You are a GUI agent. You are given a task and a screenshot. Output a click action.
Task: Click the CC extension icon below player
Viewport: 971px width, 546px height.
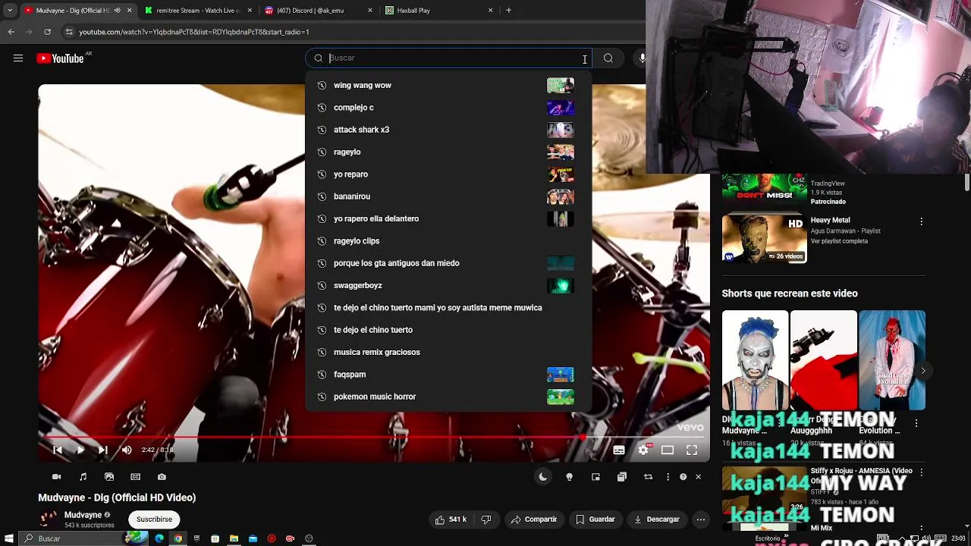(135, 477)
